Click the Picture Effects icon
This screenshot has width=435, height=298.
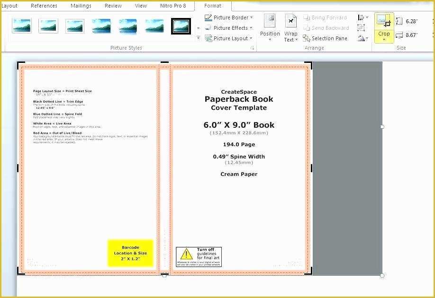point(208,28)
